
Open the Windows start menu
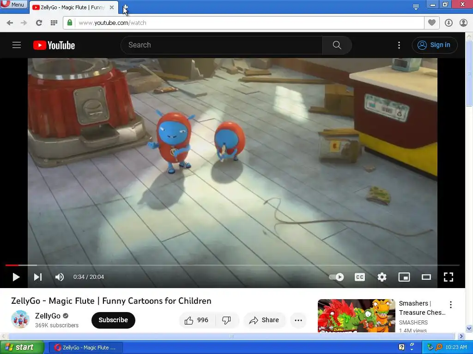pos(22,348)
